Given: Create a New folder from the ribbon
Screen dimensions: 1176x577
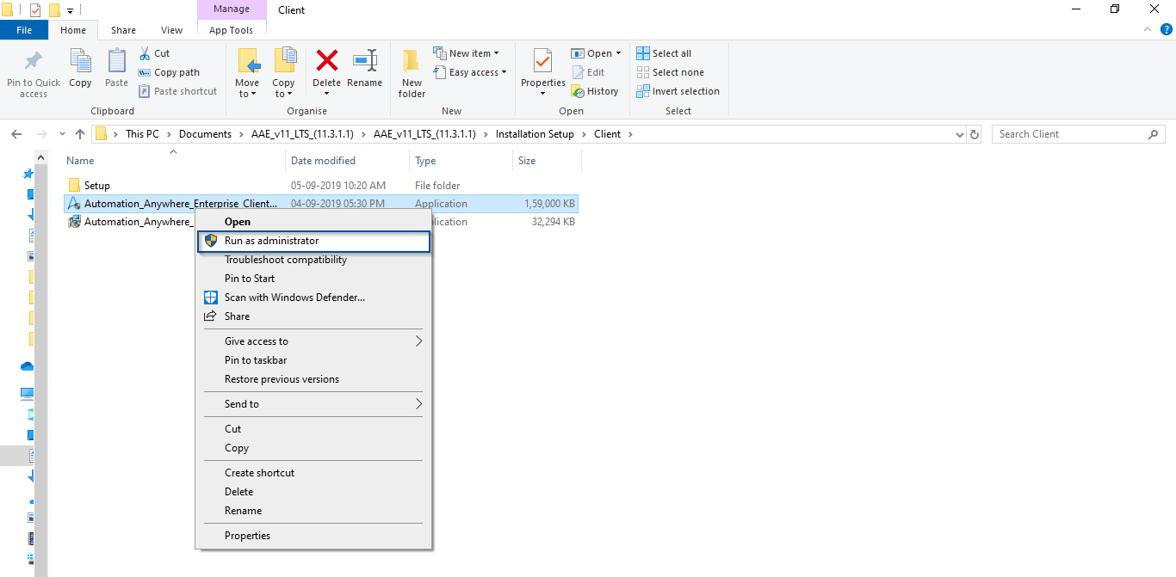Looking at the screenshot, I should tap(412, 72).
